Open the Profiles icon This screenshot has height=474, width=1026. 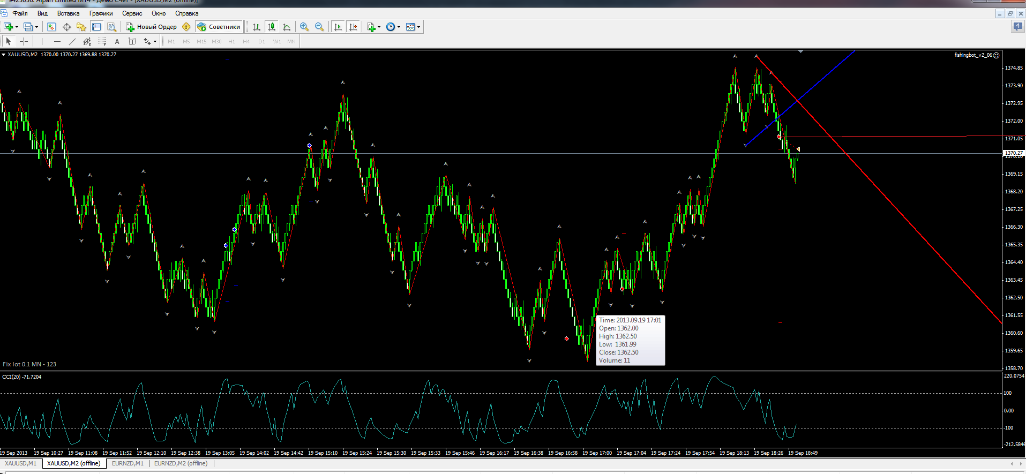click(28, 27)
